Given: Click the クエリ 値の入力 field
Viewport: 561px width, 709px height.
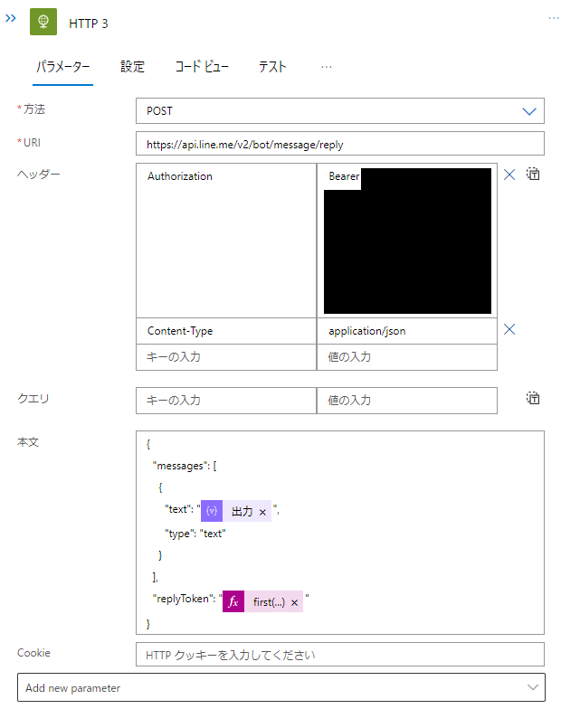Looking at the screenshot, I should tap(407, 401).
